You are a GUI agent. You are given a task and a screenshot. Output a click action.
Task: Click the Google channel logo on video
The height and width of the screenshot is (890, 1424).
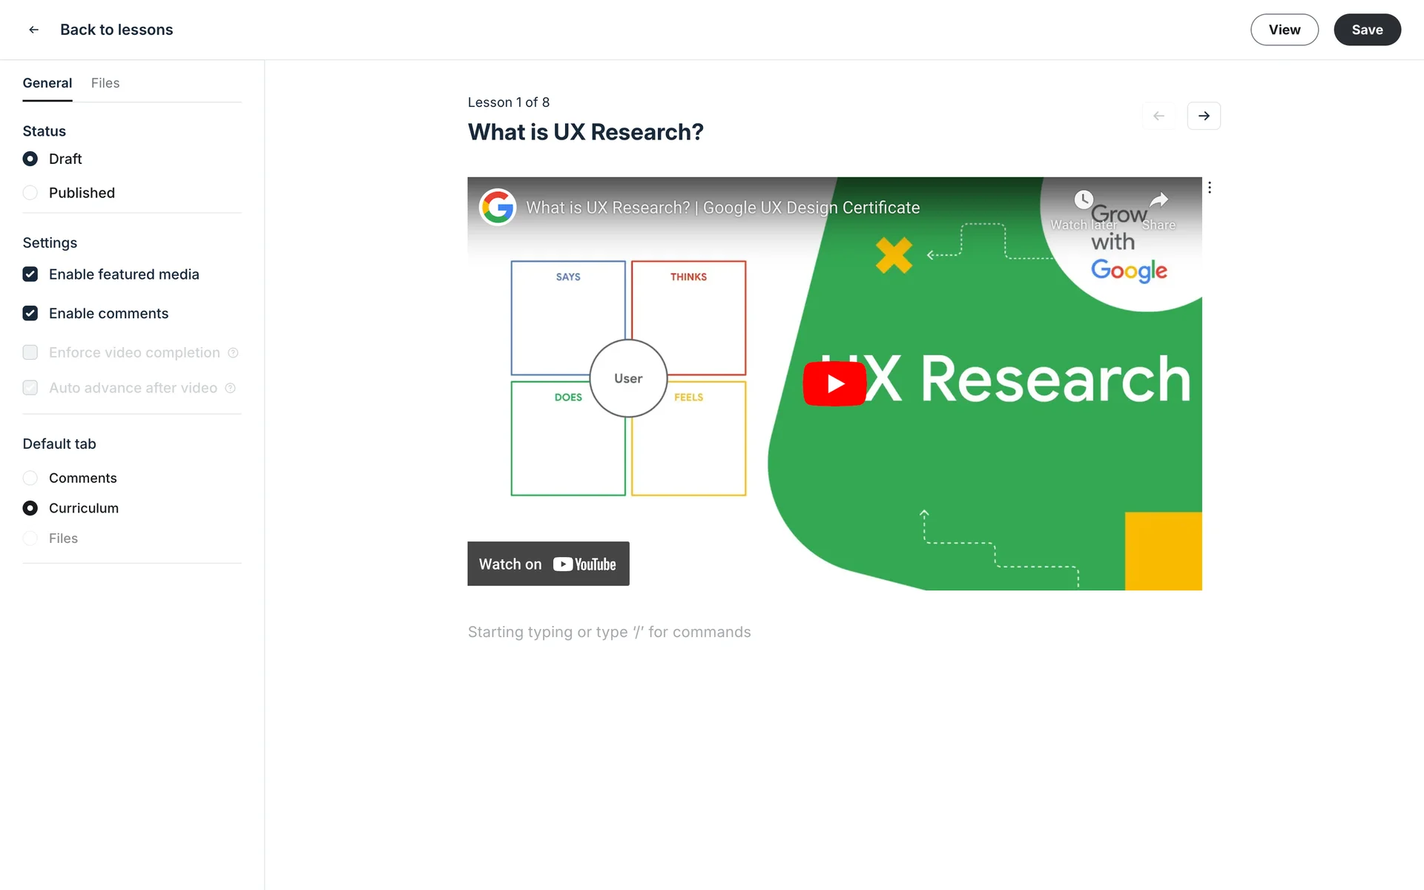(x=498, y=207)
